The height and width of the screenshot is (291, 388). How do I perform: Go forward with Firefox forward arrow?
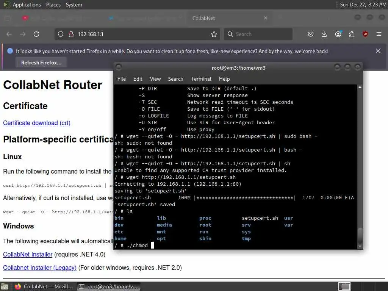[23, 34]
